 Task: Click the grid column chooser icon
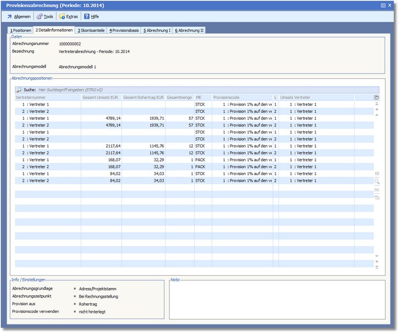tap(377, 97)
